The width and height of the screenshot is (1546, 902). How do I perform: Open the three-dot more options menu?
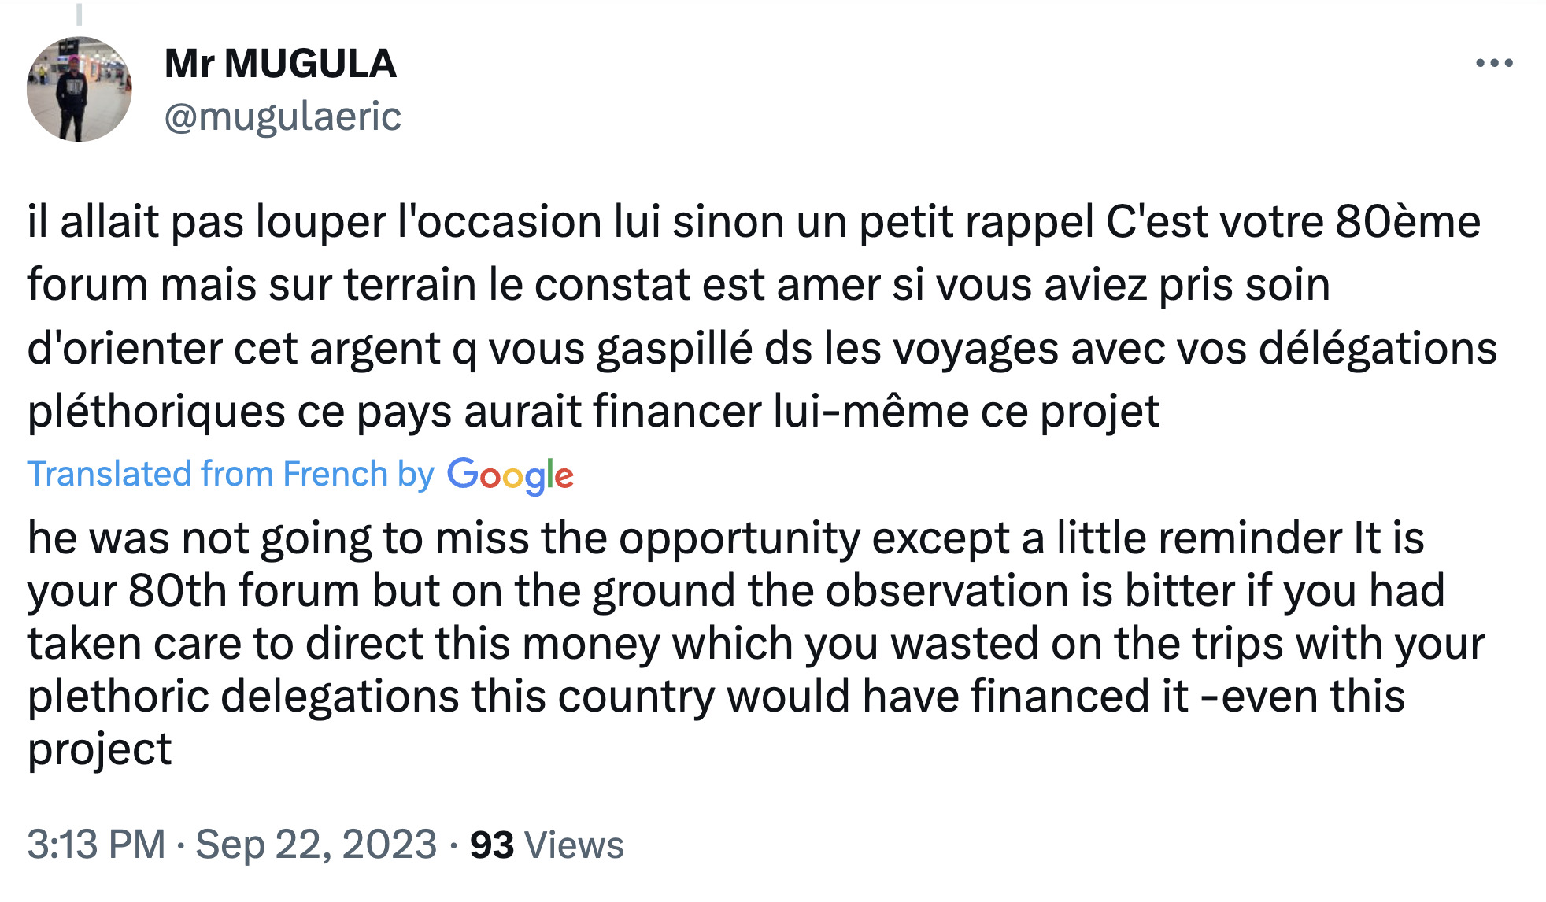1493,63
